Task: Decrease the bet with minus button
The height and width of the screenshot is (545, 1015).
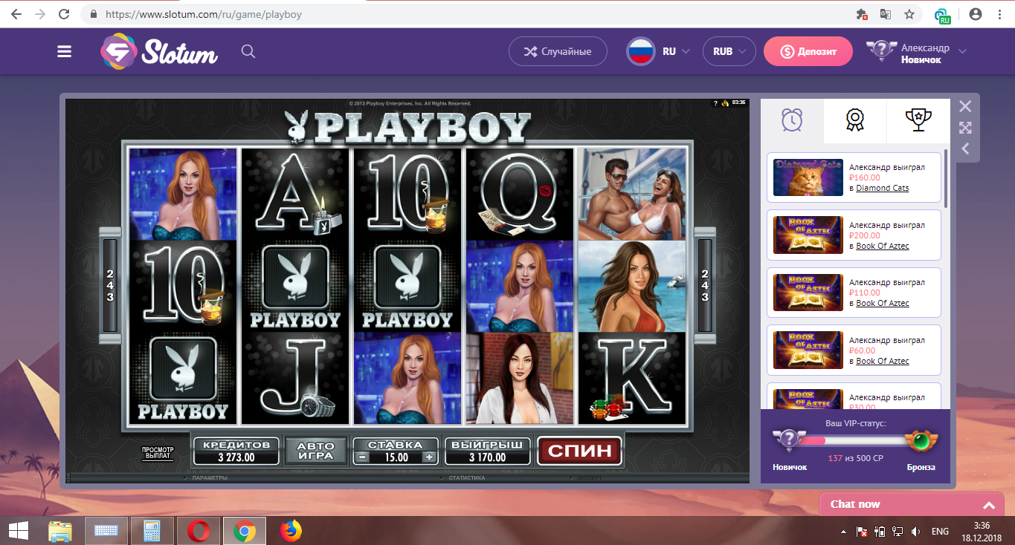Action: click(x=362, y=457)
